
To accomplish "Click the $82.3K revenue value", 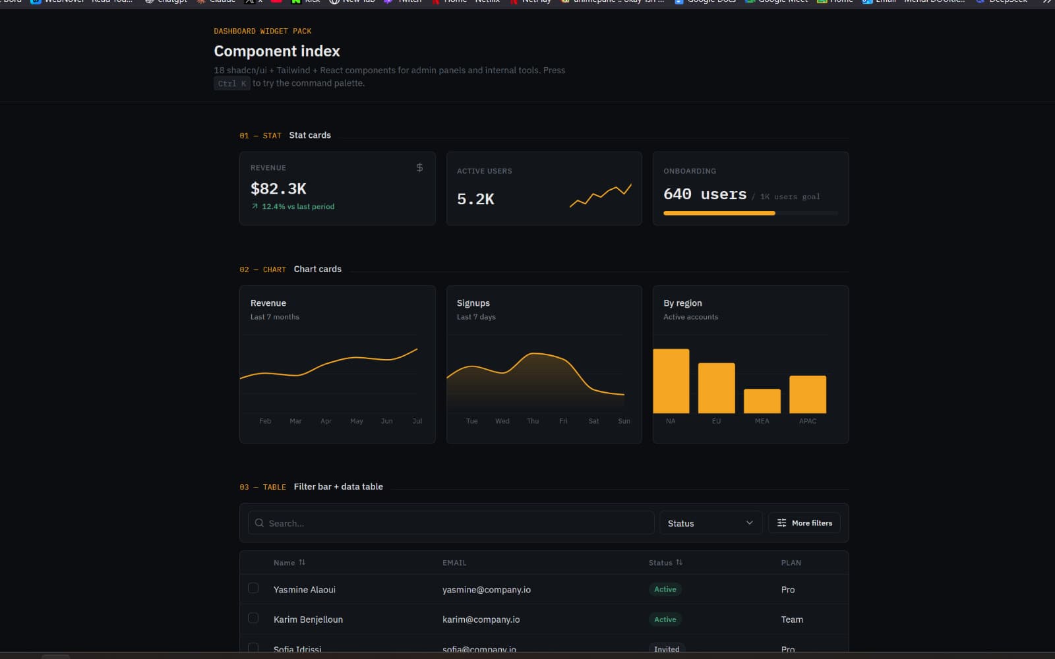I will pos(278,188).
